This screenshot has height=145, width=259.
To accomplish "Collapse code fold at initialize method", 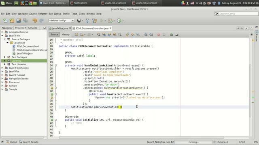I will [56, 120].
